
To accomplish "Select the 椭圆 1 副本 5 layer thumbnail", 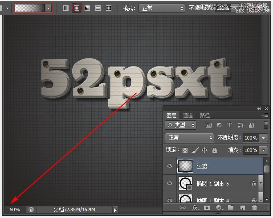I will pos(185,183).
